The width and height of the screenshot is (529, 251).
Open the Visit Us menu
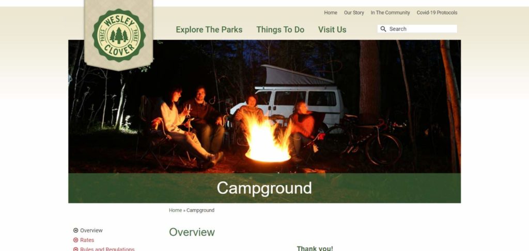(332, 29)
